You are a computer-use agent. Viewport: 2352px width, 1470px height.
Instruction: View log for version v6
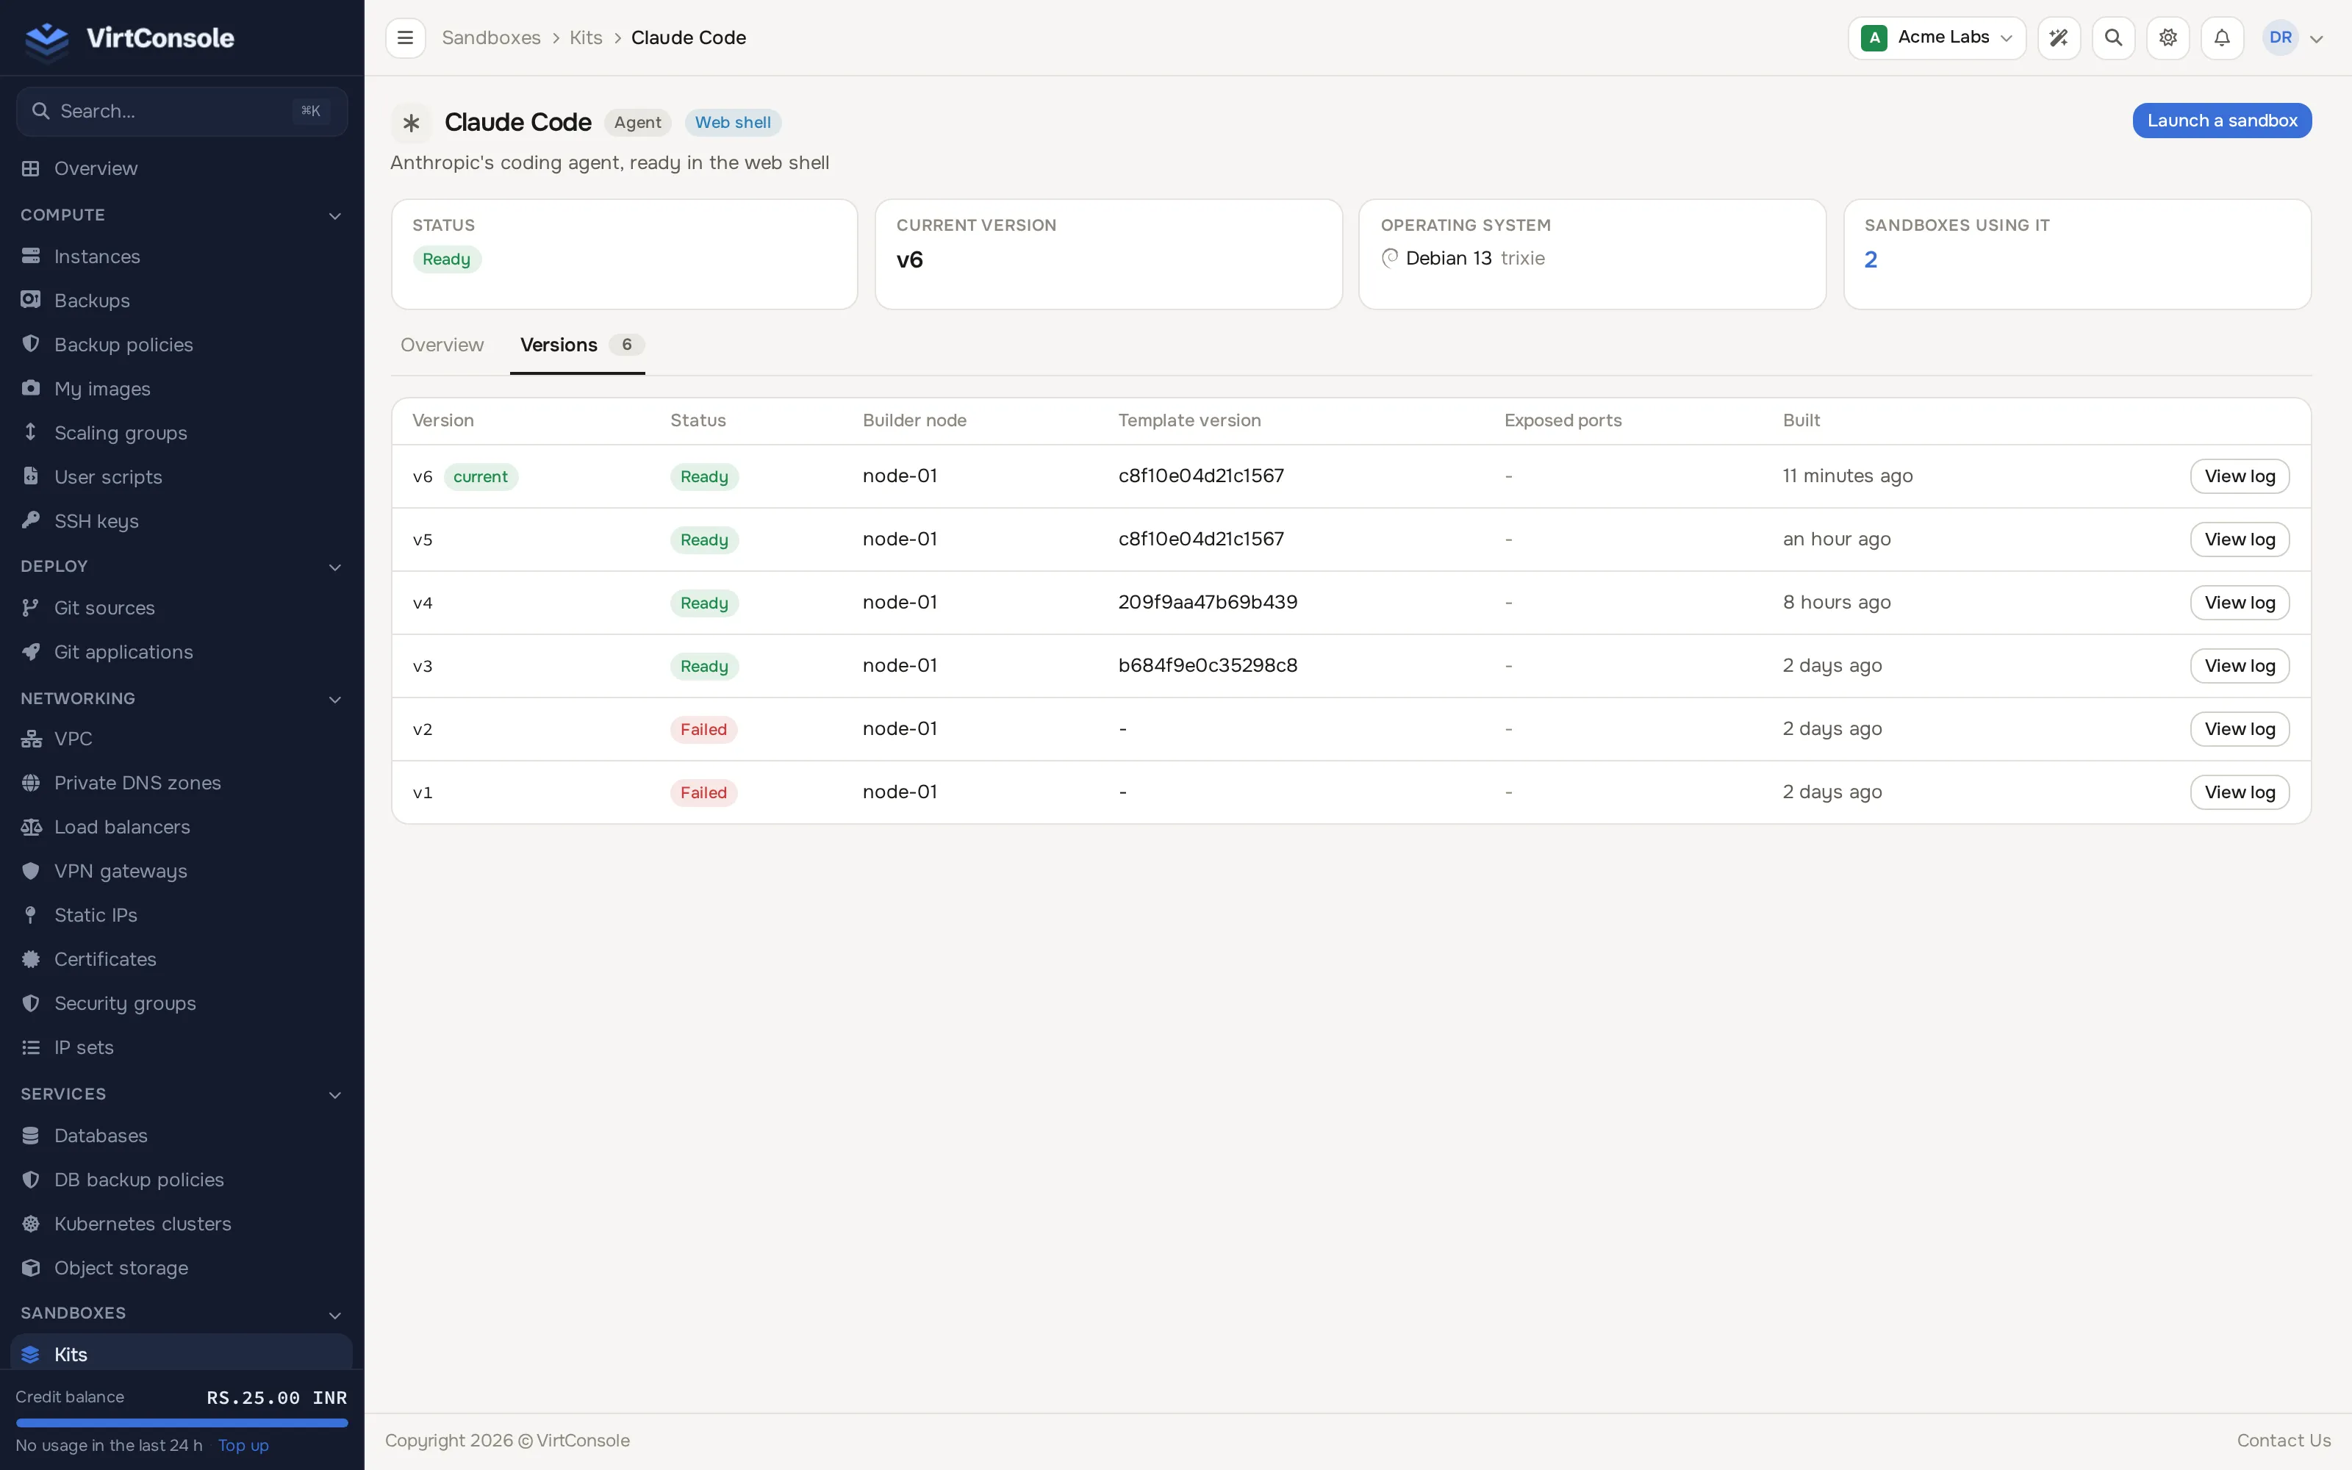[x=2240, y=476]
